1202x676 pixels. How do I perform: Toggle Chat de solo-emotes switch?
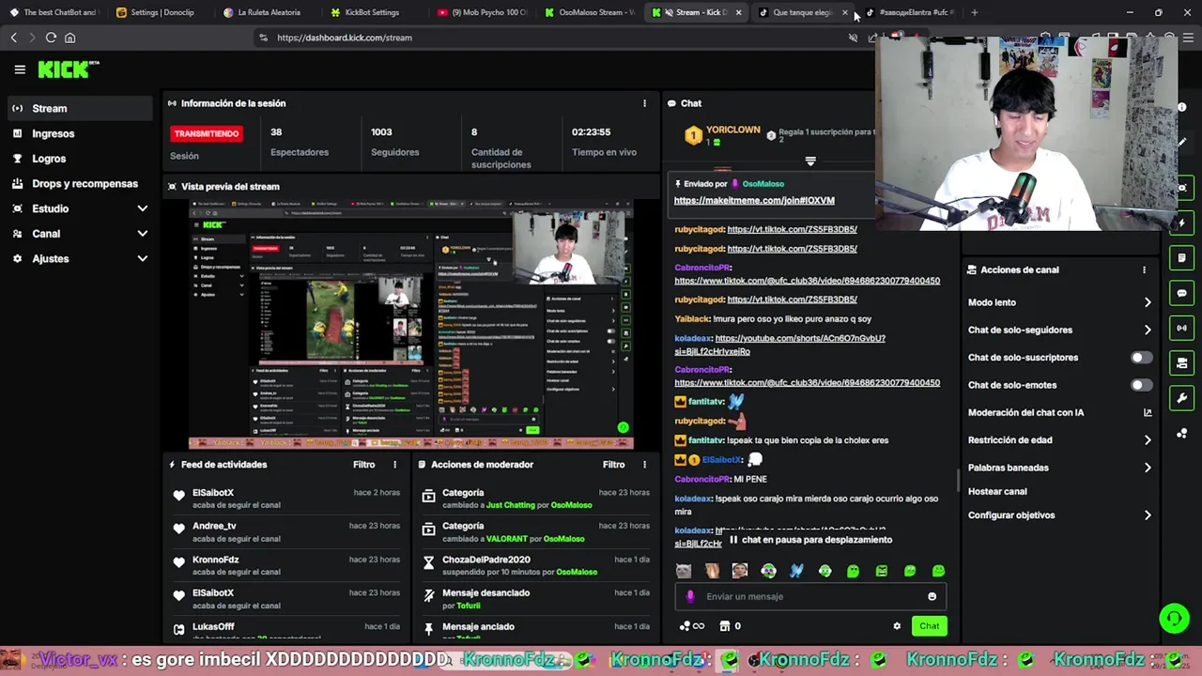[1141, 385]
